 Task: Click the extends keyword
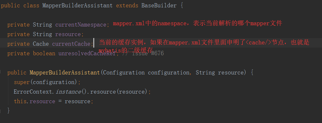[x=127, y=5]
